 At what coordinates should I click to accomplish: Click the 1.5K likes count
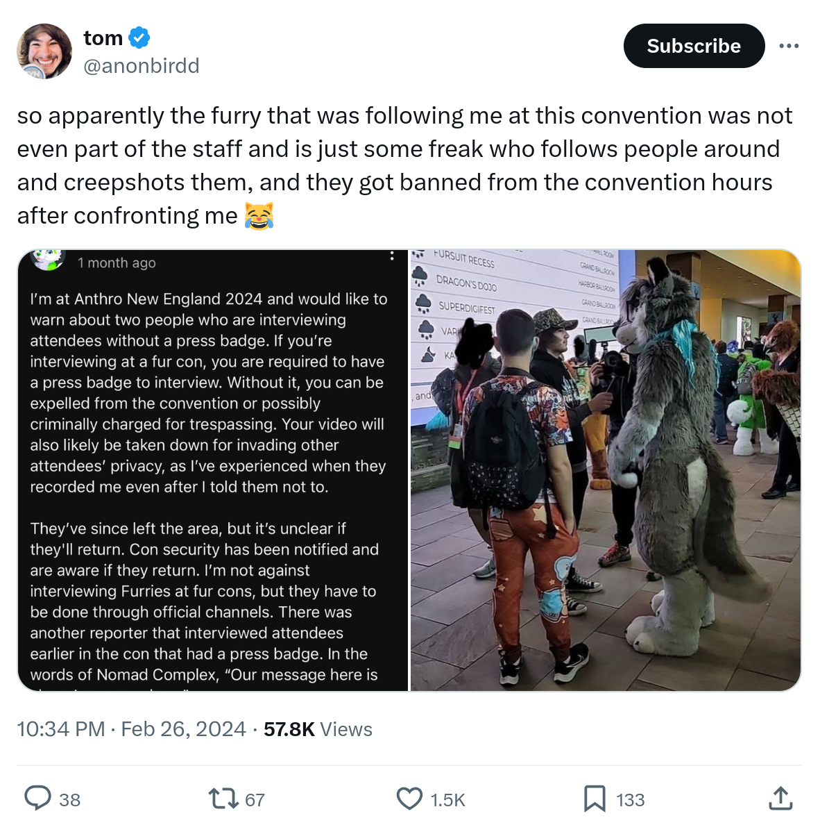tap(448, 800)
